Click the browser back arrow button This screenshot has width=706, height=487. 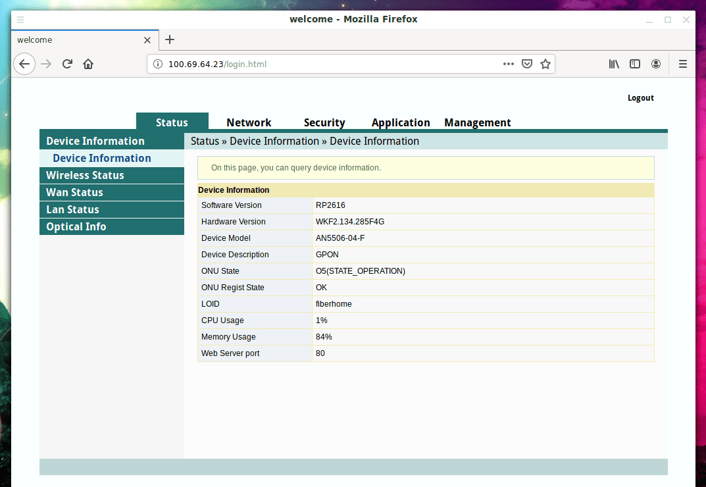pyautogui.click(x=24, y=64)
